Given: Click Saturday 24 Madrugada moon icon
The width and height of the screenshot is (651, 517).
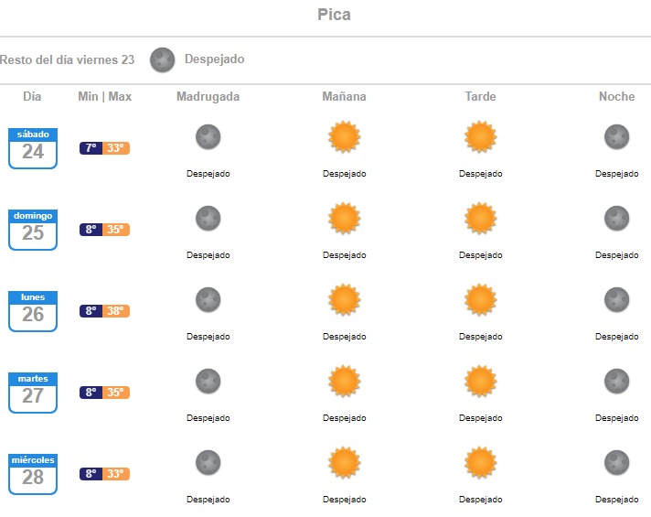Looking at the screenshot, I should (208, 138).
